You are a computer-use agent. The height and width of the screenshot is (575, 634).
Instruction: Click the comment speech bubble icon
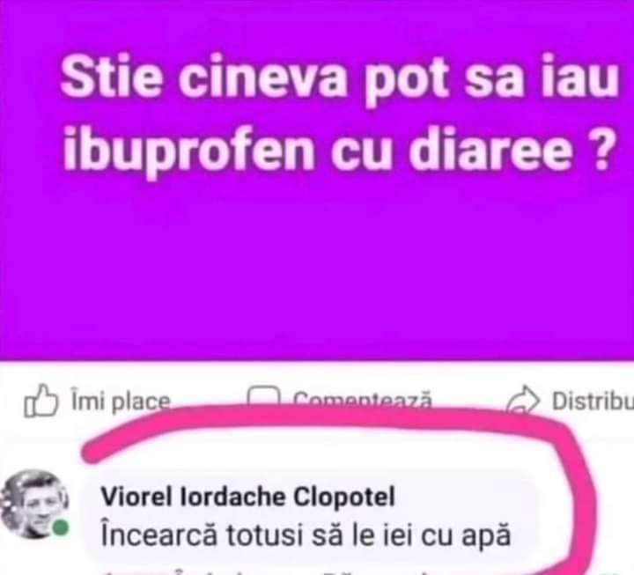click(x=263, y=396)
